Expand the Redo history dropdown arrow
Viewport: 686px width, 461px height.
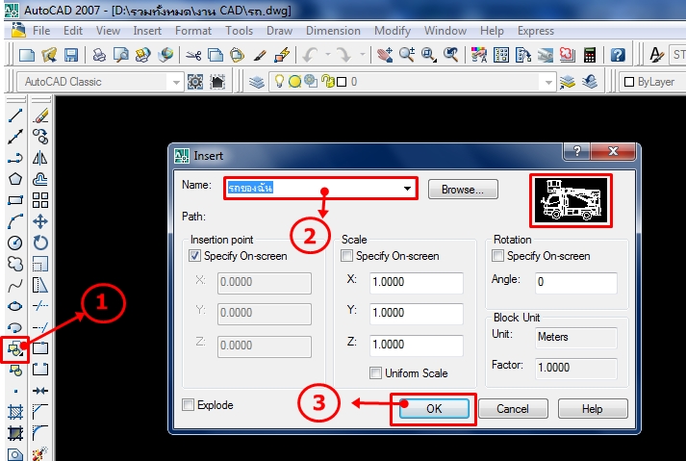[x=363, y=55]
